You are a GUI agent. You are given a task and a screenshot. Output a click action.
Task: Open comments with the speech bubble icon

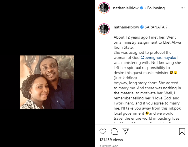[x=114, y=132]
